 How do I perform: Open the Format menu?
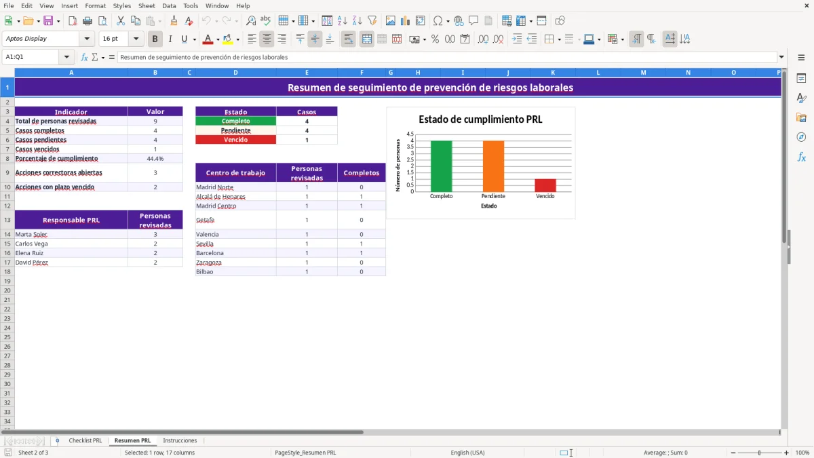[x=96, y=5]
